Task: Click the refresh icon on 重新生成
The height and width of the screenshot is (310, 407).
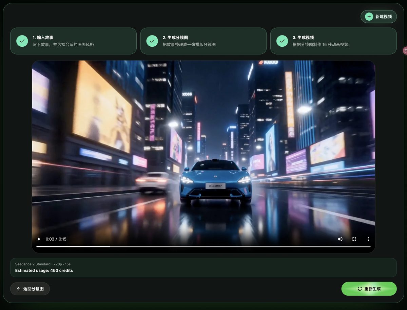Action: point(360,289)
